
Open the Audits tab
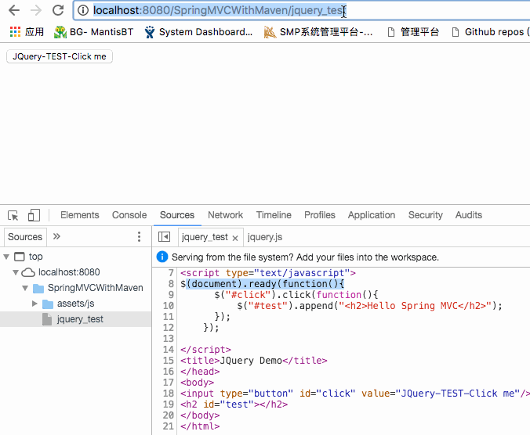click(469, 215)
